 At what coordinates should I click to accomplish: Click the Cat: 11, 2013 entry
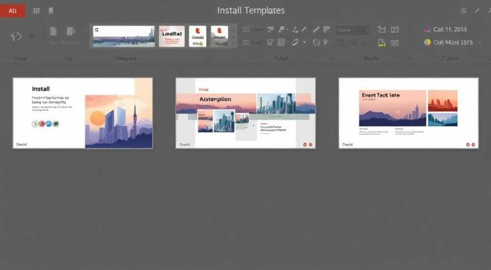[x=446, y=29]
